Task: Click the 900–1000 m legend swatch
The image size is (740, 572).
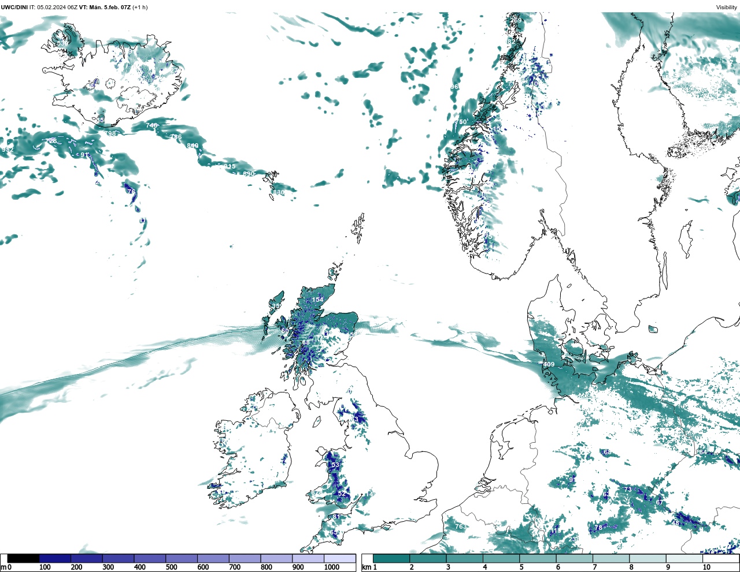Action: tap(308, 558)
